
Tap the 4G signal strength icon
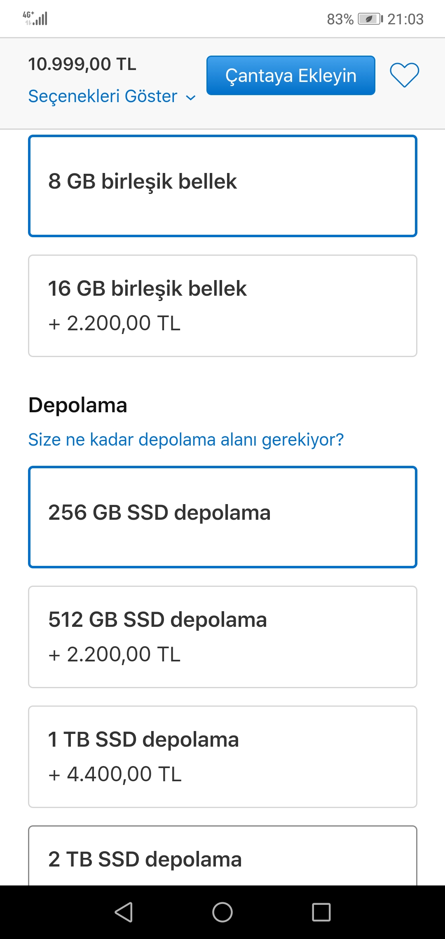point(36,19)
